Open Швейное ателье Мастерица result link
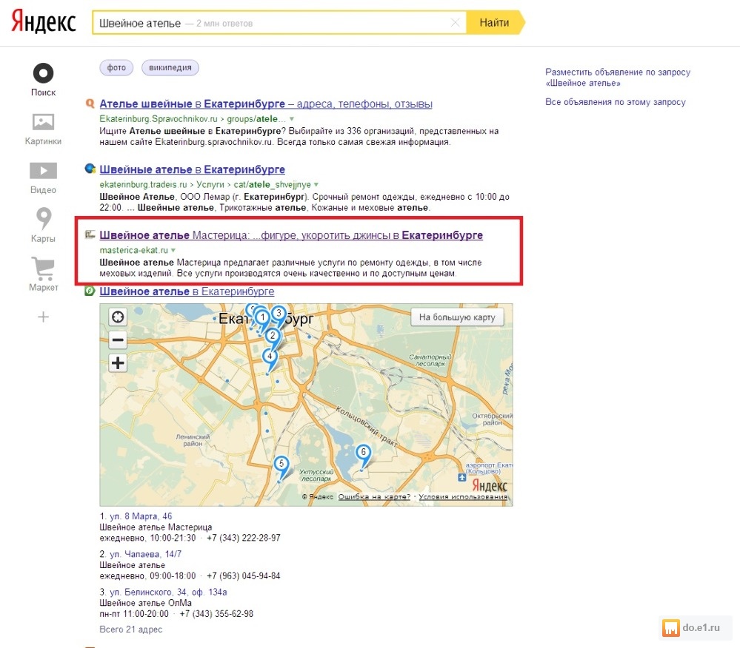Image resolution: width=740 pixels, height=648 pixels. [291, 235]
